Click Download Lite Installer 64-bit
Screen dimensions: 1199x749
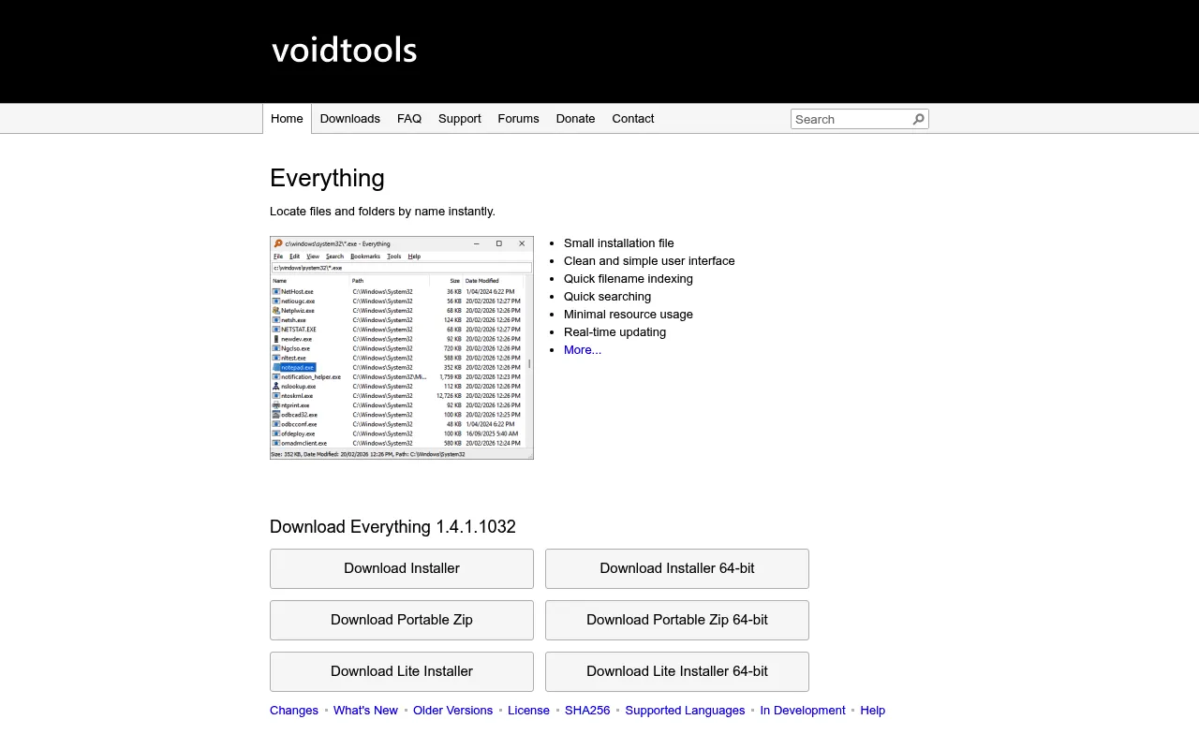pyautogui.click(x=677, y=671)
